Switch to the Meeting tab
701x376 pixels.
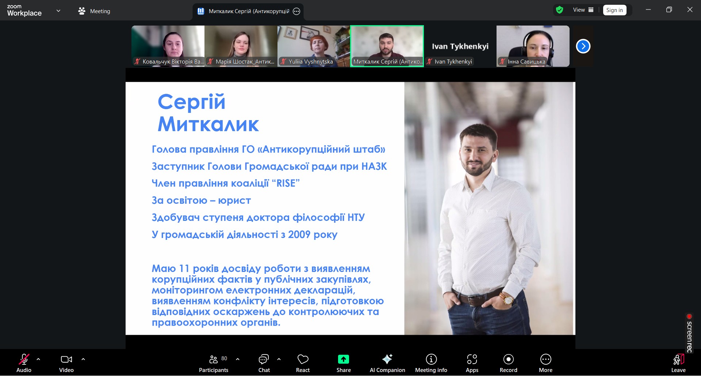click(x=94, y=11)
